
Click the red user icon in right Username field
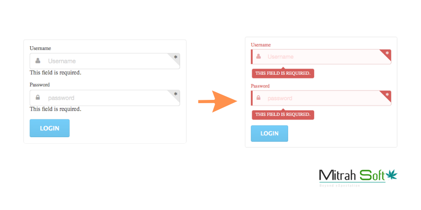(x=259, y=56)
